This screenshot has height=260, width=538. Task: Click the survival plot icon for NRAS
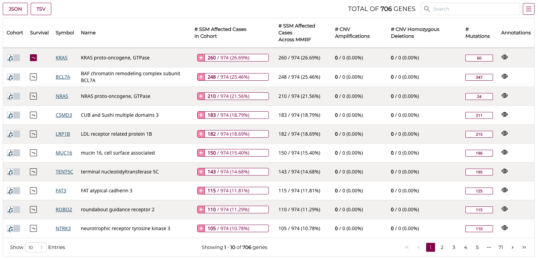tap(33, 96)
